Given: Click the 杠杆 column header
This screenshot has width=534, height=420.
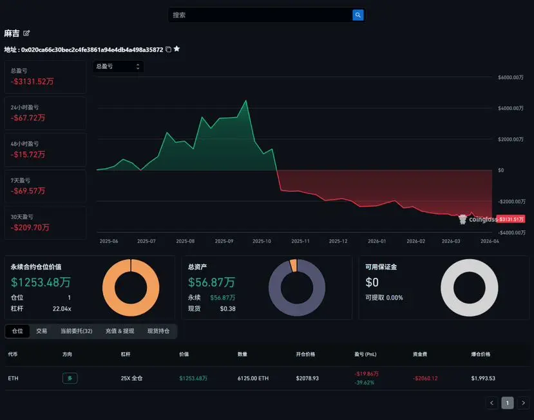Looking at the screenshot, I should coord(126,354).
